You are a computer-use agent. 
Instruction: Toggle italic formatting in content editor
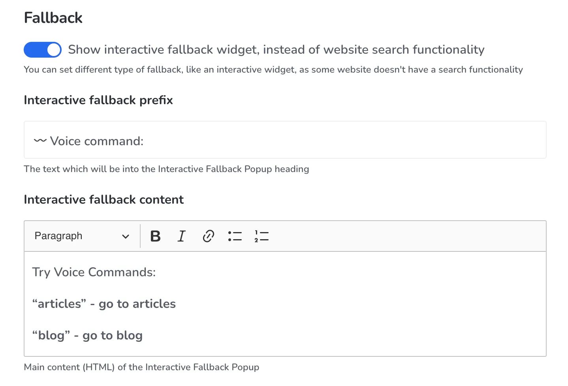pos(181,236)
